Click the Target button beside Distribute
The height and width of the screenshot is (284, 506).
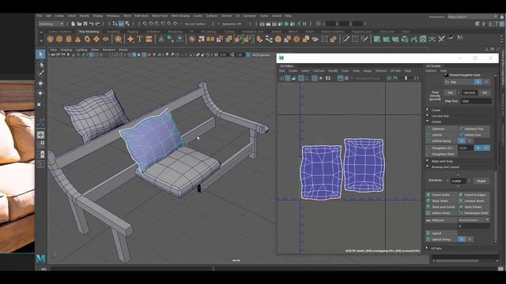coord(481,181)
